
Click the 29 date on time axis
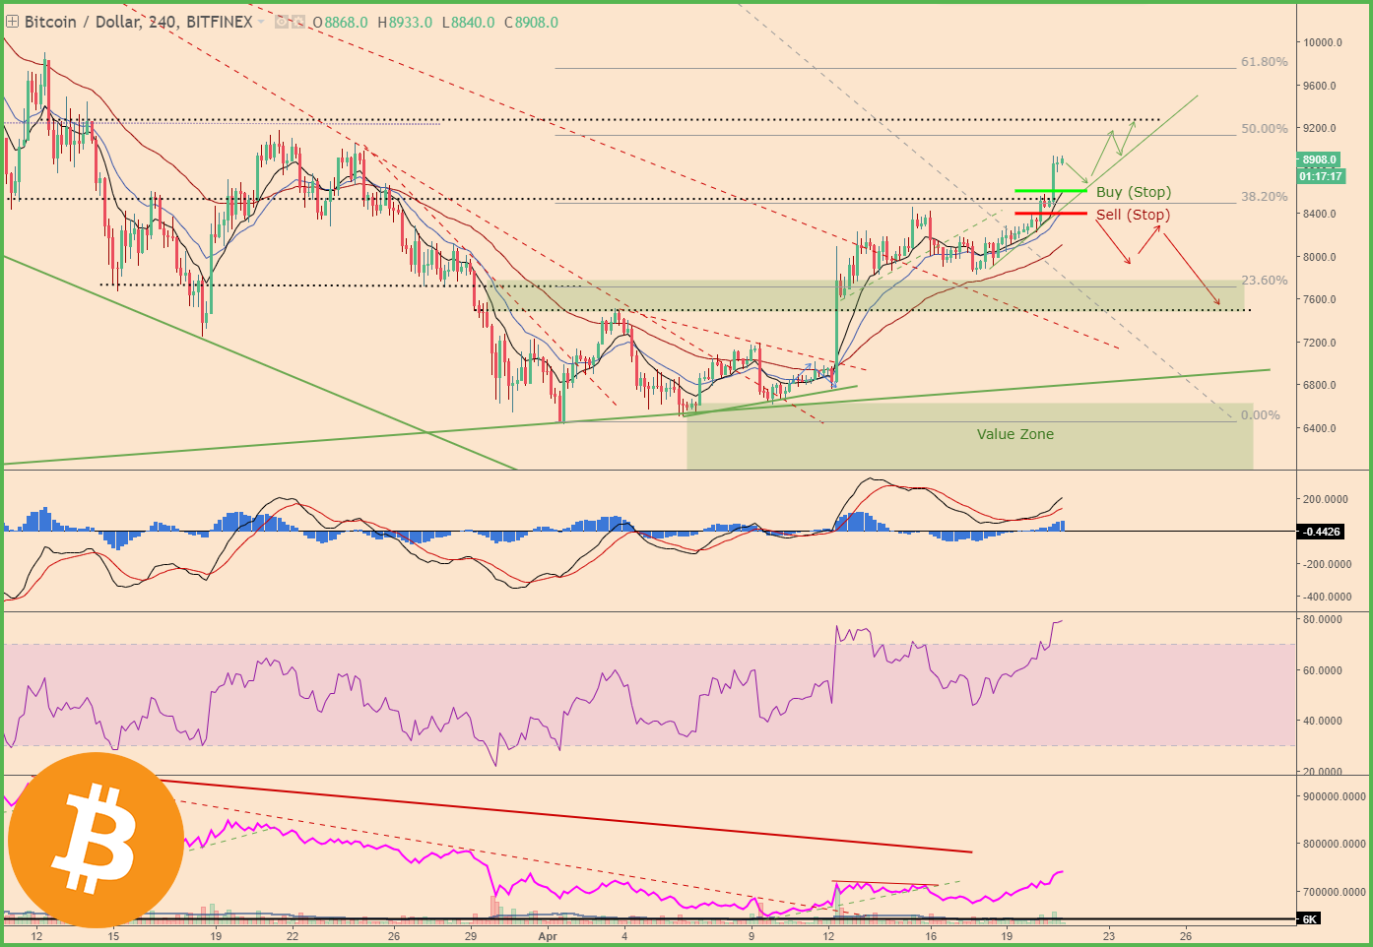[x=471, y=936]
